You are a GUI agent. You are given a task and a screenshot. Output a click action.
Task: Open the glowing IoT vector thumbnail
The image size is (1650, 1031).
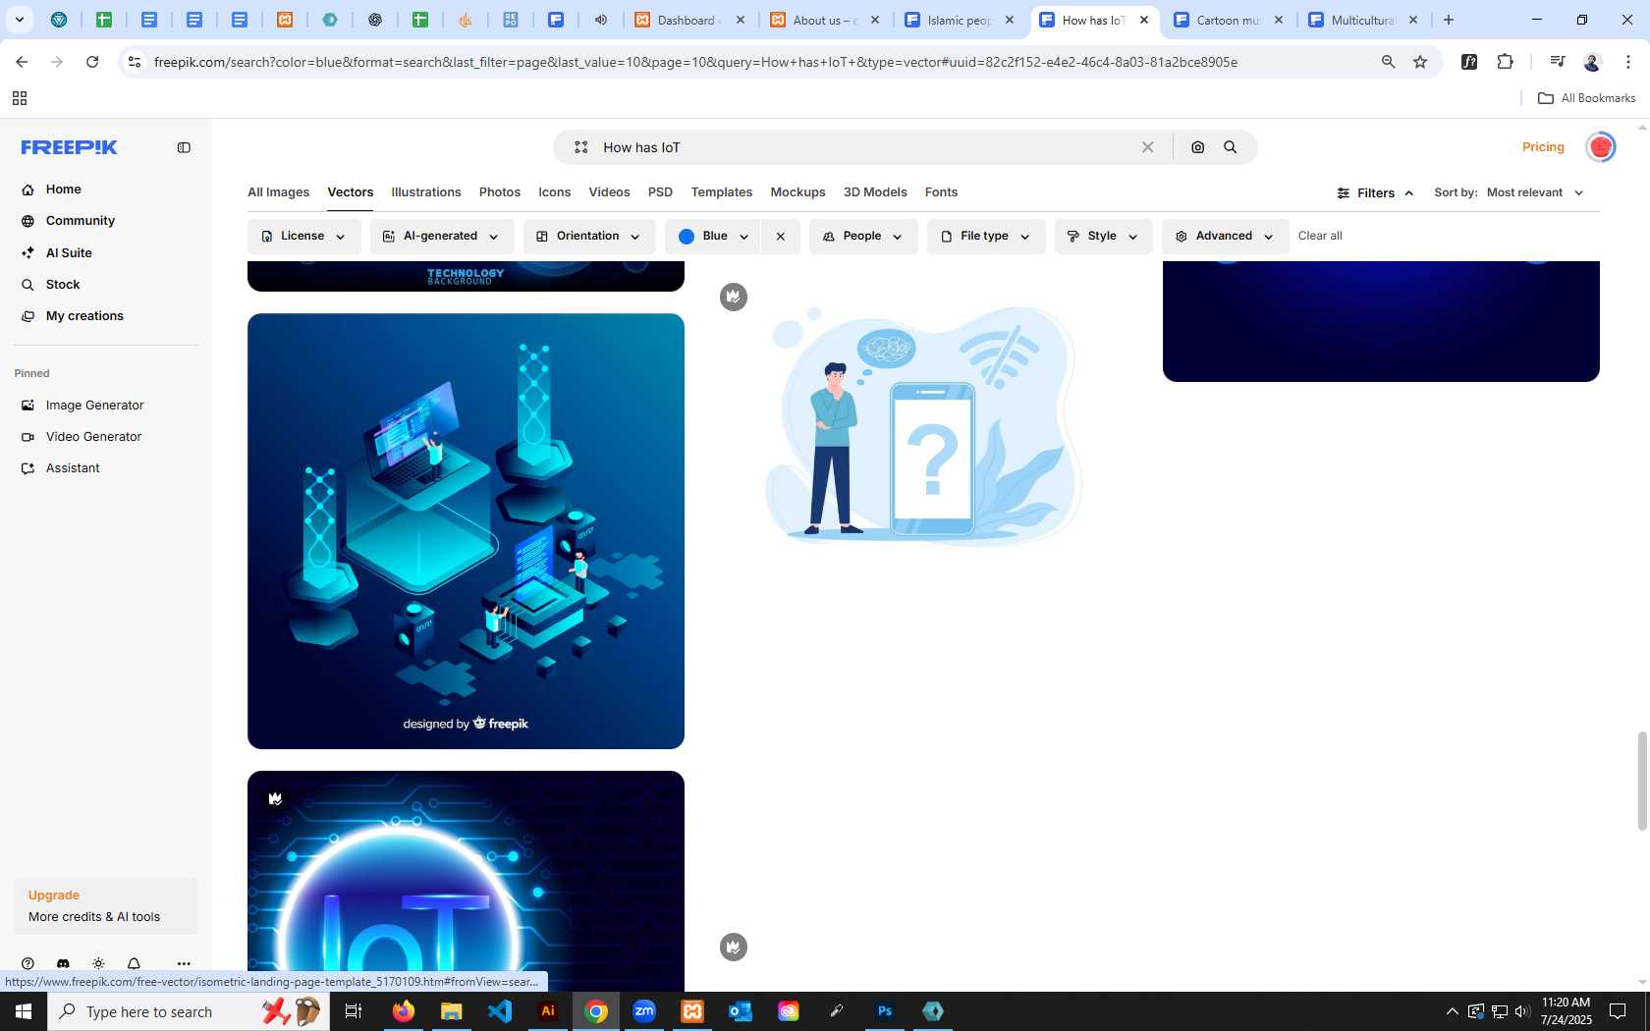pyautogui.click(x=466, y=881)
